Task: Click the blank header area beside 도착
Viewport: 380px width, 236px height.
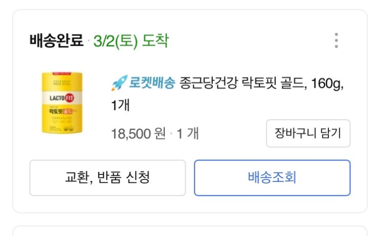Action: click(x=245, y=41)
